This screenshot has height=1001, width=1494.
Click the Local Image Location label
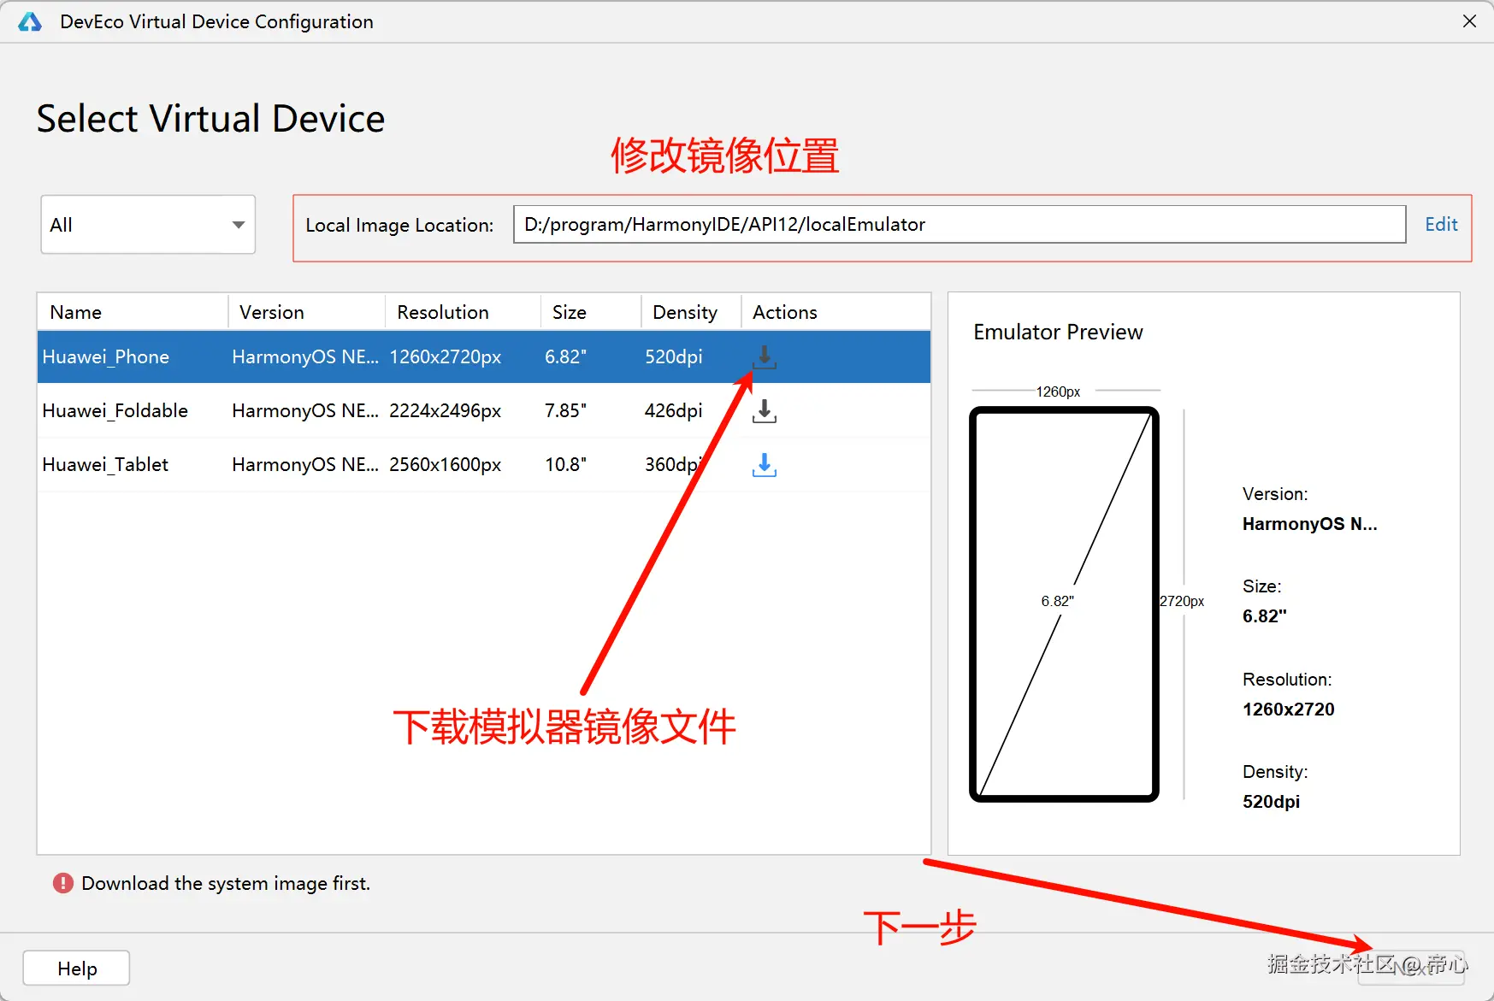[399, 225]
